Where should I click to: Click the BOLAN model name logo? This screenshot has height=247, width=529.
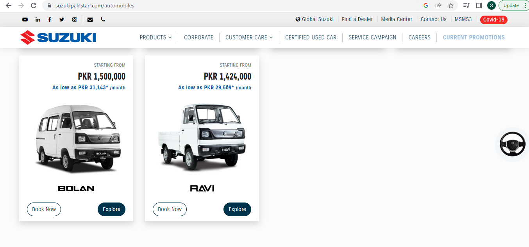pyautogui.click(x=76, y=188)
